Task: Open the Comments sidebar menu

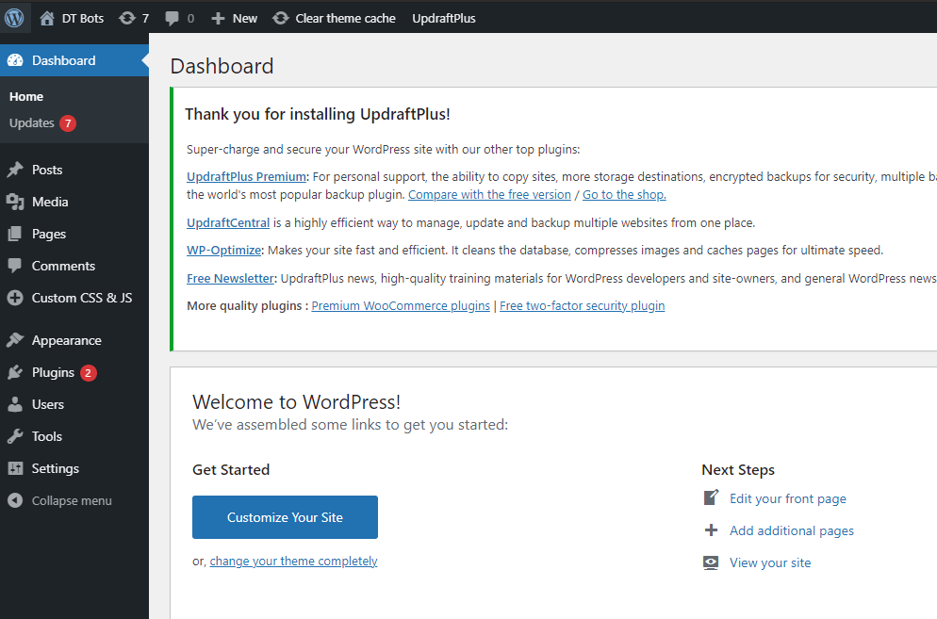Action: tap(74, 266)
